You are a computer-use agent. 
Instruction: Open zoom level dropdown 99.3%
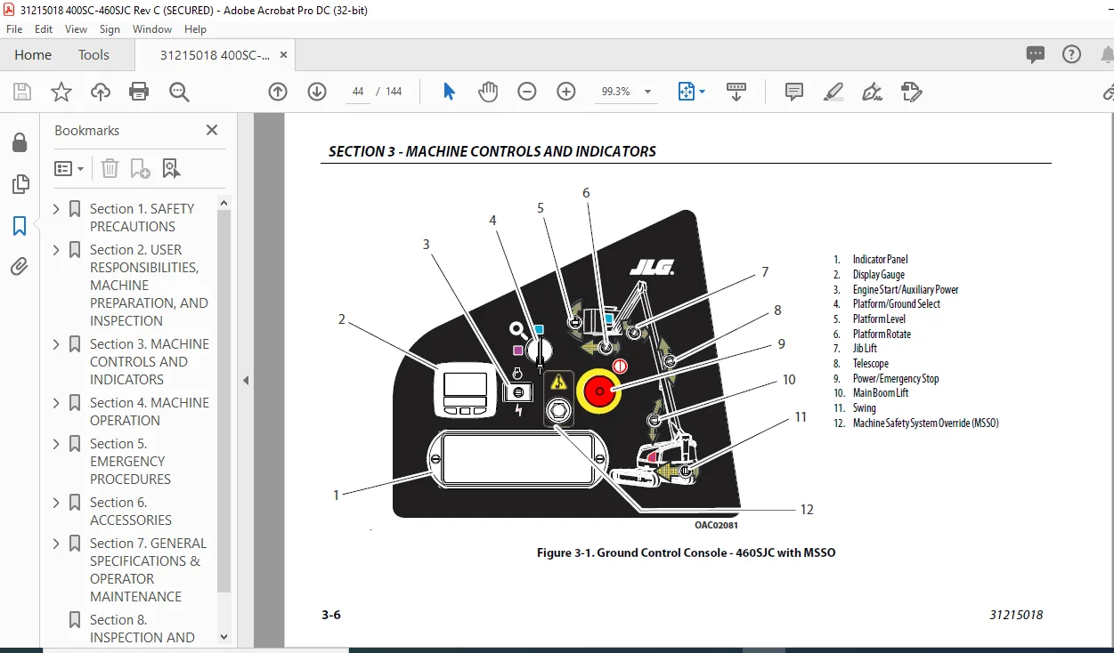pyautogui.click(x=647, y=92)
